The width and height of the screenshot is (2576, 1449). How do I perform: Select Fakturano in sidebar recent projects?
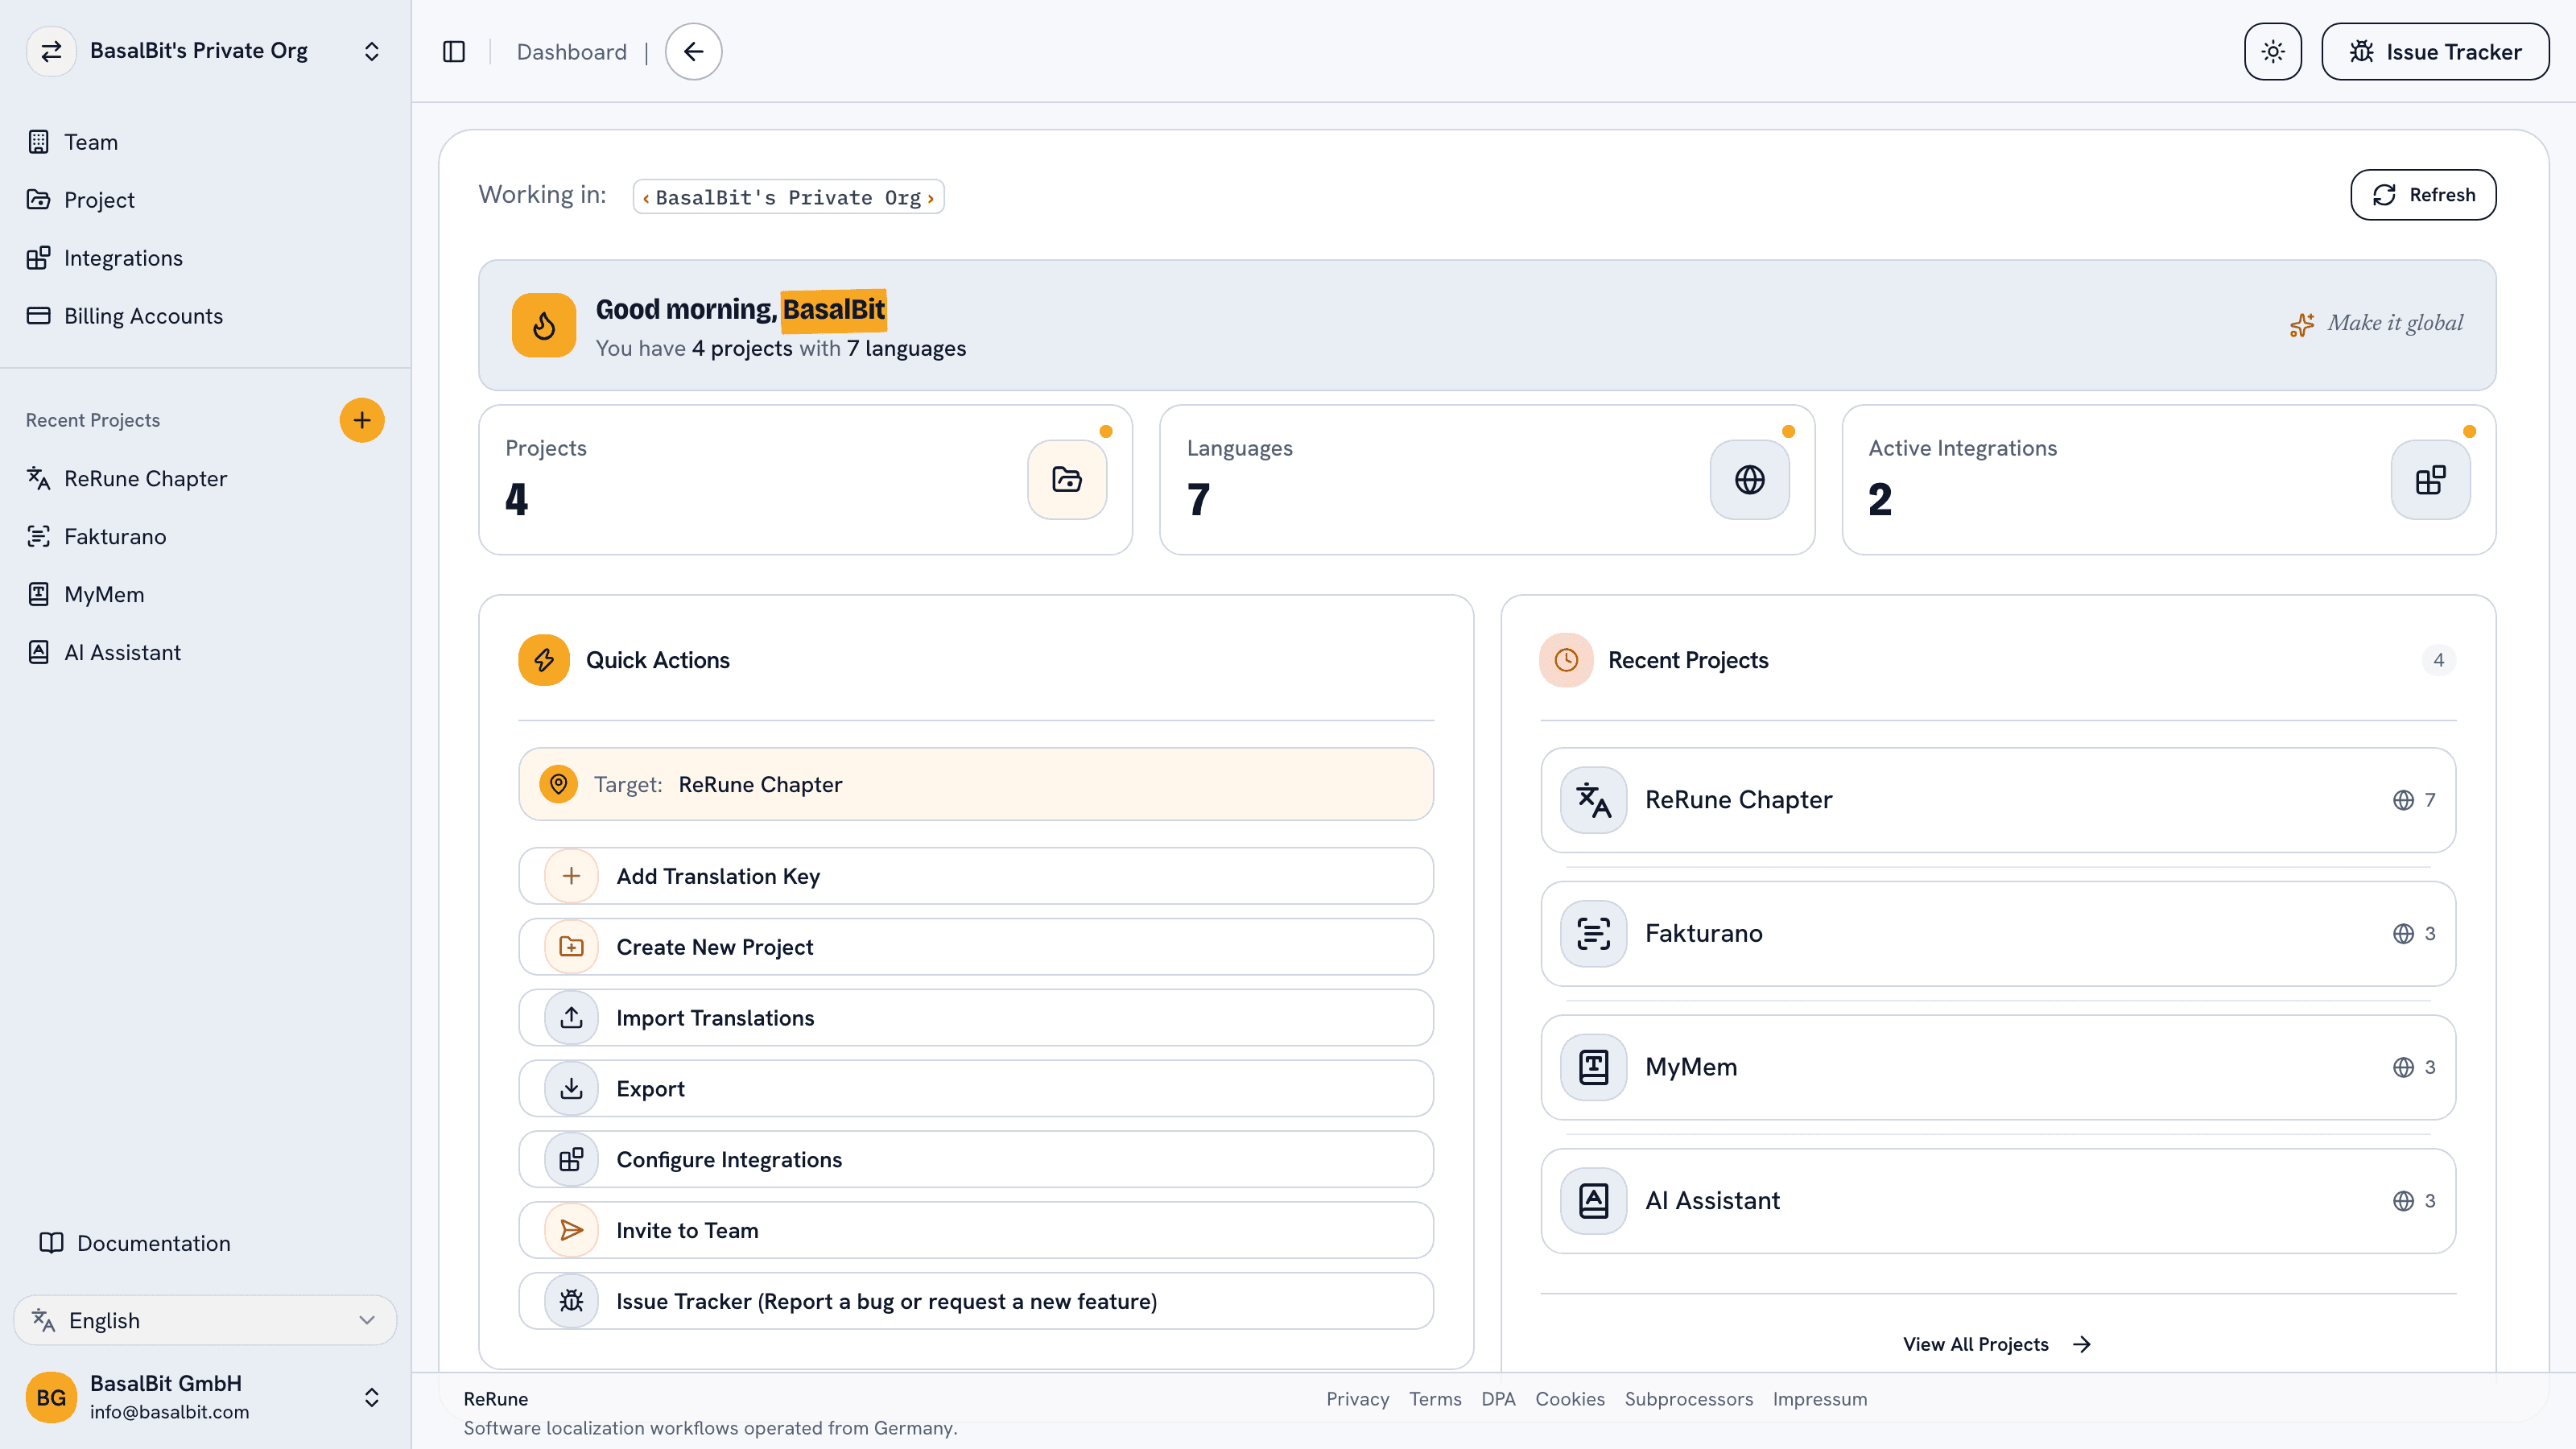click(x=205, y=537)
